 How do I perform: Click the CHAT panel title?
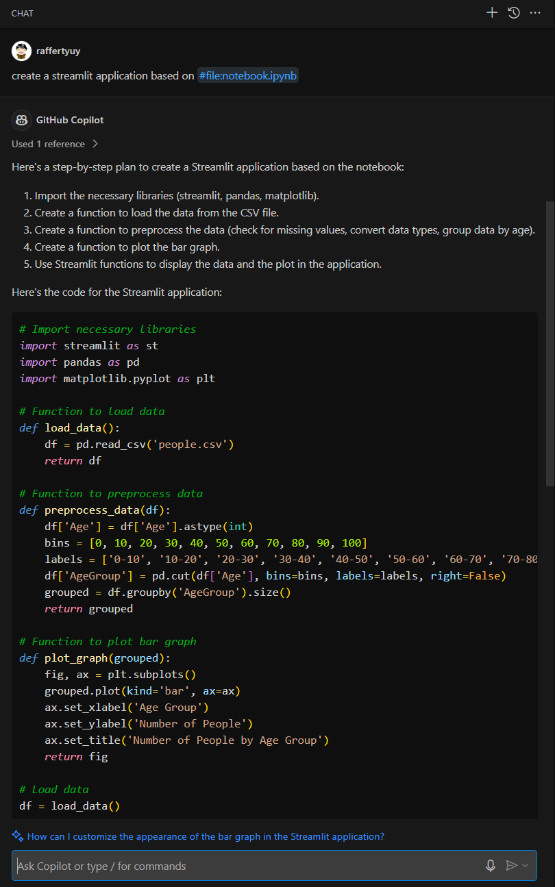[23, 13]
